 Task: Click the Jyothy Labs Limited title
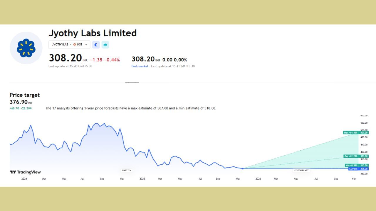point(93,33)
